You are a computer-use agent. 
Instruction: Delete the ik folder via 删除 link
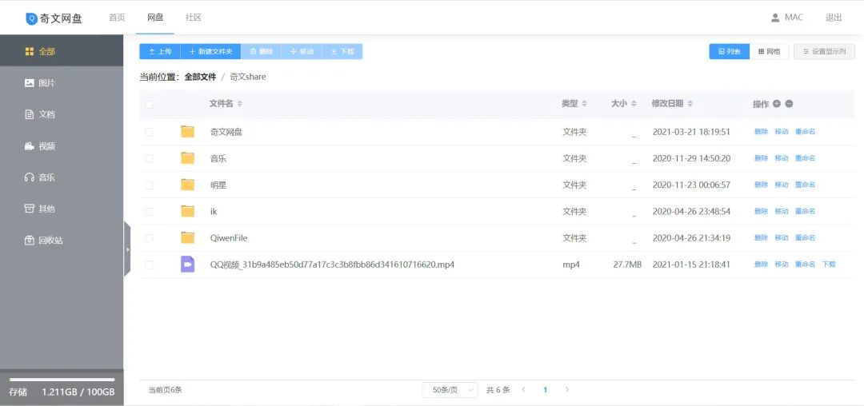761,211
